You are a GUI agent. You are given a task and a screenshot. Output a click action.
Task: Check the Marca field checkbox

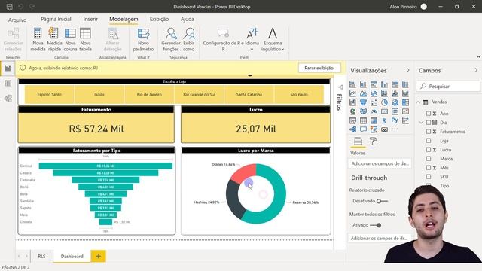click(x=429, y=159)
